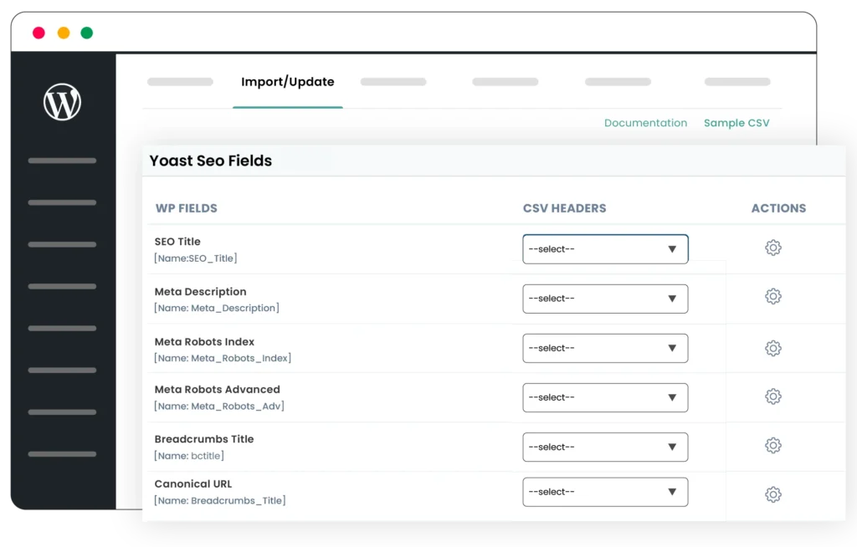The width and height of the screenshot is (857, 547).
Task: Open the Meta Robots Advanced select menu
Action: coord(604,397)
